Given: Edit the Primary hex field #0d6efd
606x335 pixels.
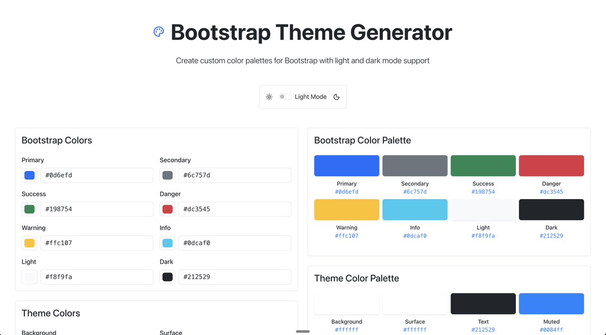Looking at the screenshot, I should point(96,175).
